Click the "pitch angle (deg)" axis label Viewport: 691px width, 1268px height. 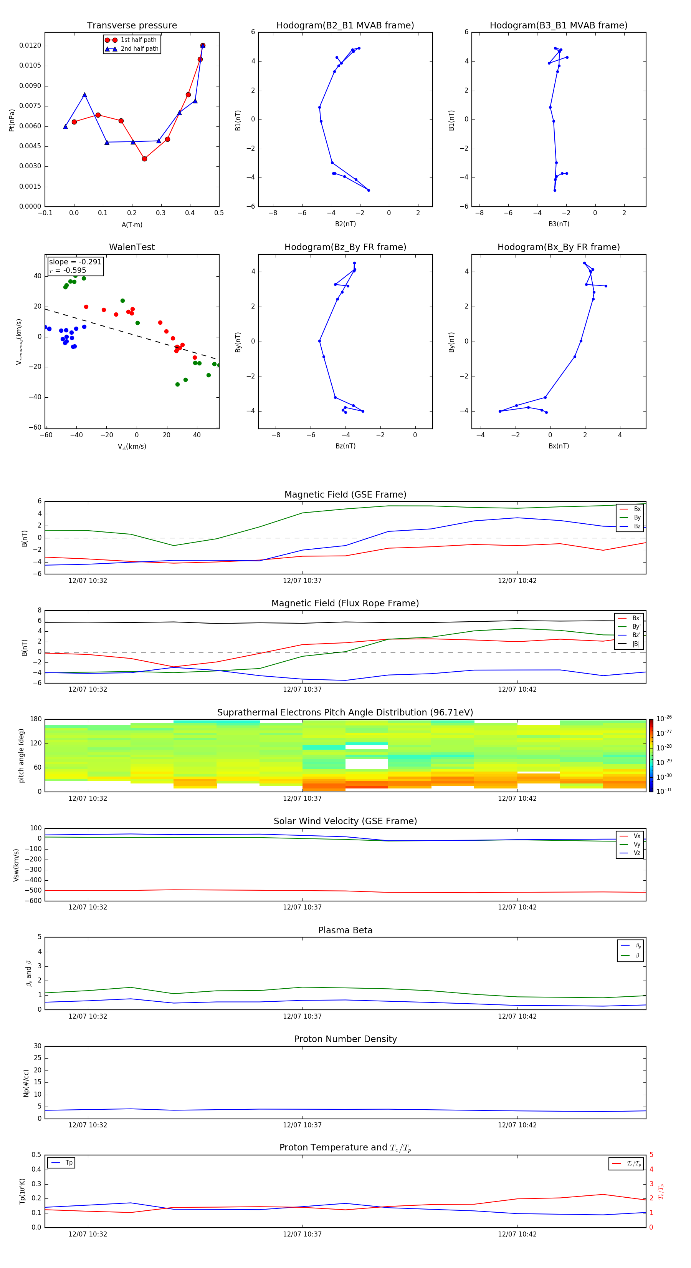coord(21,755)
